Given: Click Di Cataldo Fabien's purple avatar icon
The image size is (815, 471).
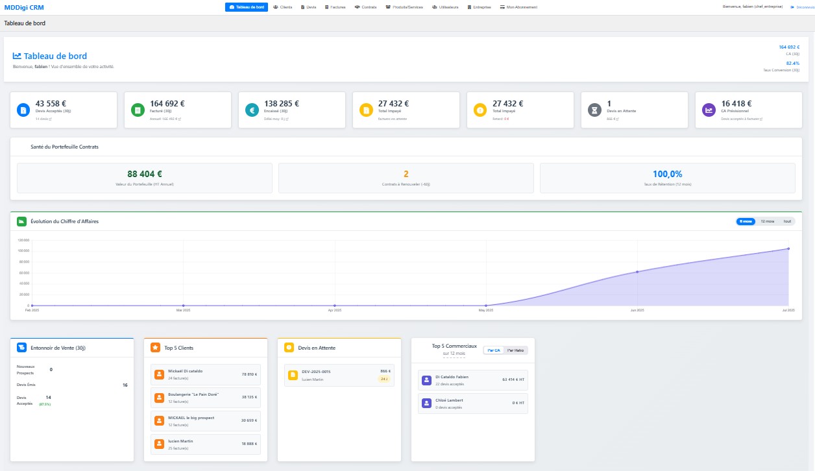Looking at the screenshot, I should 426,380.
